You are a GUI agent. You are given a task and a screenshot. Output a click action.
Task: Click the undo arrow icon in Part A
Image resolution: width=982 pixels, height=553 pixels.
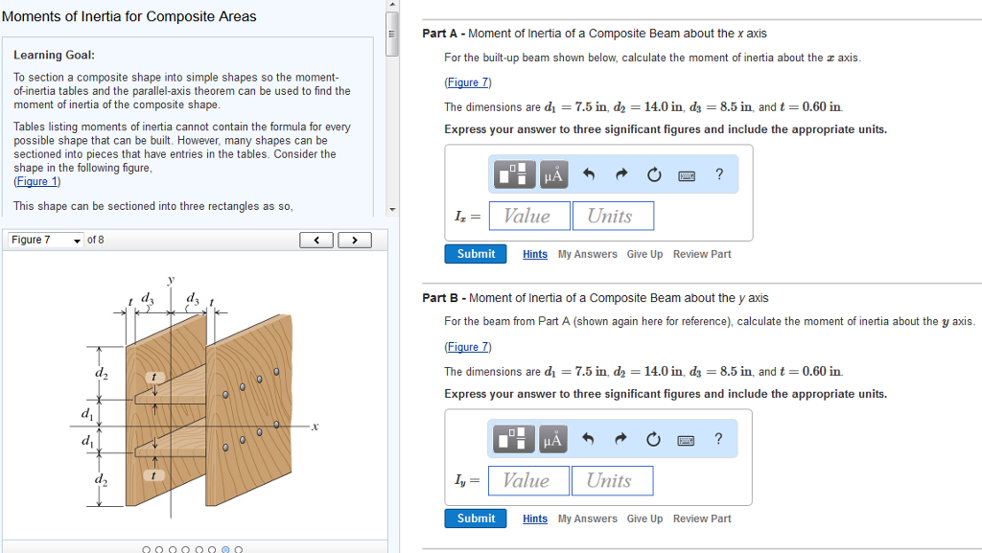pyautogui.click(x=588, y=174)
